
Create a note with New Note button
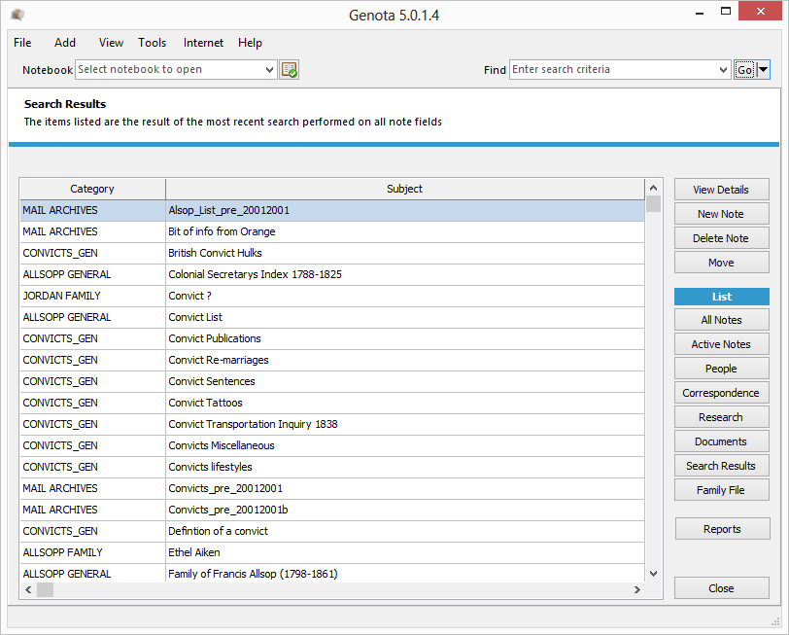tap(721, 214)
